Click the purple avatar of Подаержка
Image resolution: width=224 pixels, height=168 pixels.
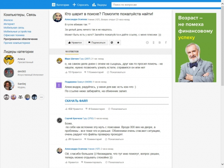tap(59, 85)
